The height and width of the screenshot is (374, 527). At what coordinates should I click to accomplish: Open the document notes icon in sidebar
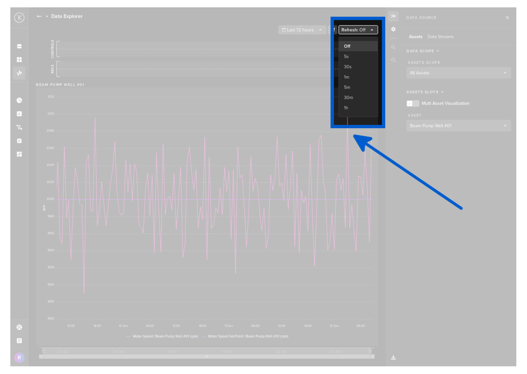pos(19,341)
